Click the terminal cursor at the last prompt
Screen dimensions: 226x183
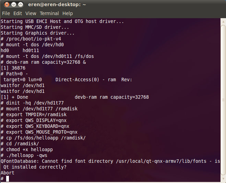(8, 179)
